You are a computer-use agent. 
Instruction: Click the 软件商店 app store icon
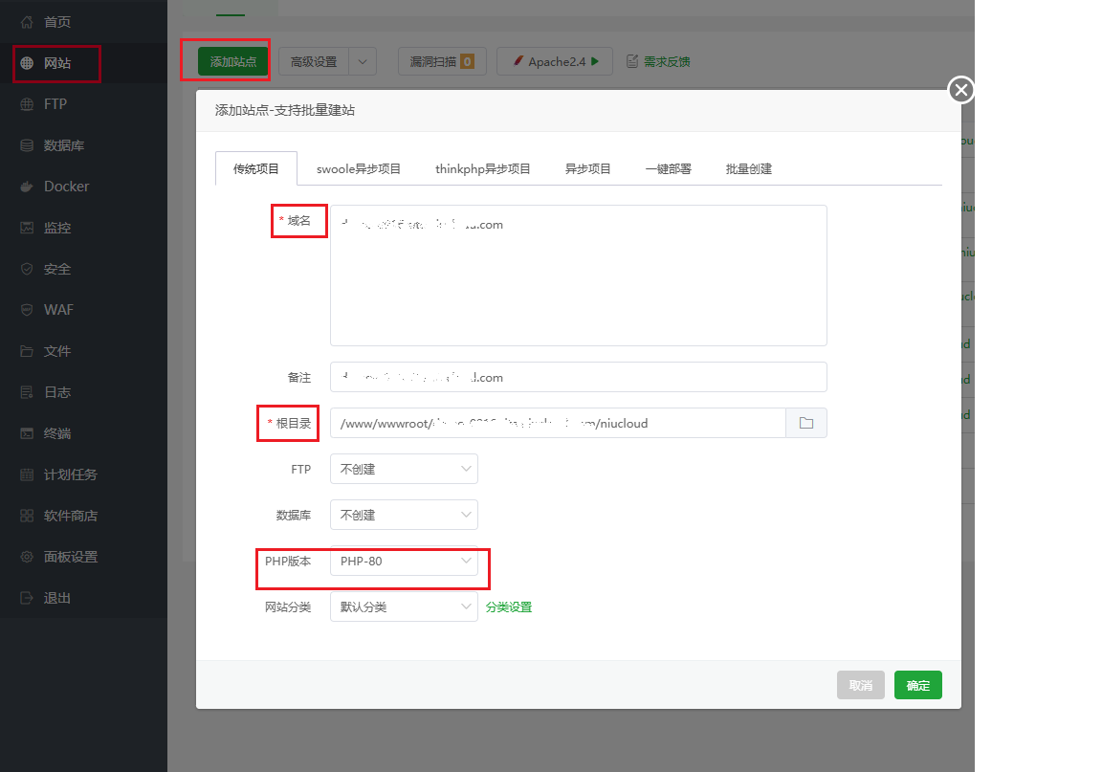27,516
